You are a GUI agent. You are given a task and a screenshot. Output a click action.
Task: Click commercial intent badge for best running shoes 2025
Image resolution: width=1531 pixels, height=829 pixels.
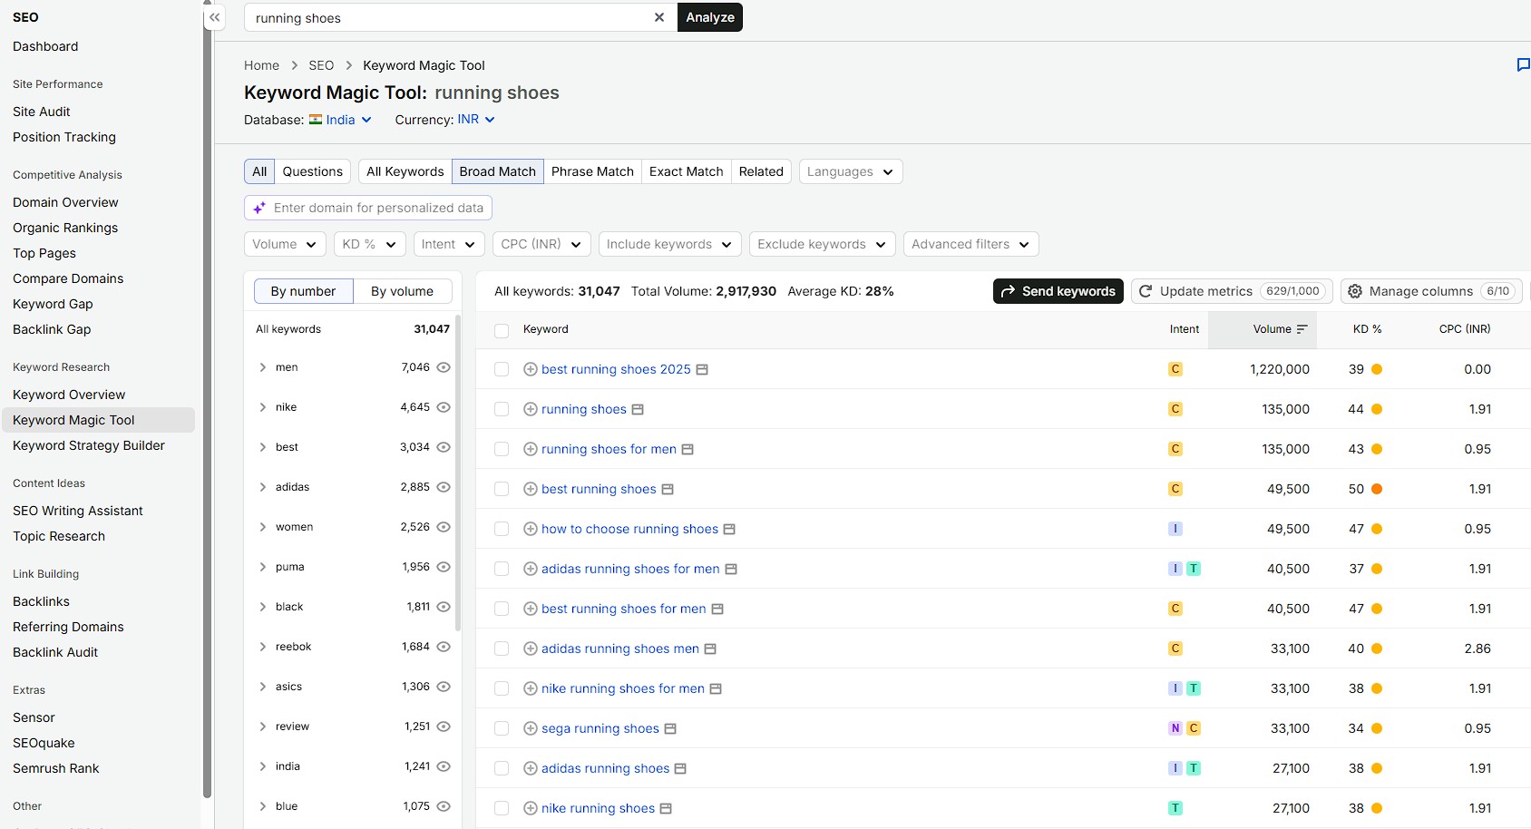click(x=1175, y=369)
